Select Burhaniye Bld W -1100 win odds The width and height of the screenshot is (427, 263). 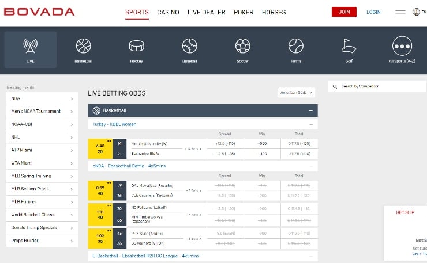[262, 154]
